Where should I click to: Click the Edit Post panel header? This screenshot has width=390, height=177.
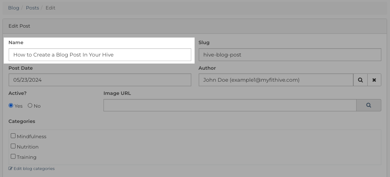point(195,26)
